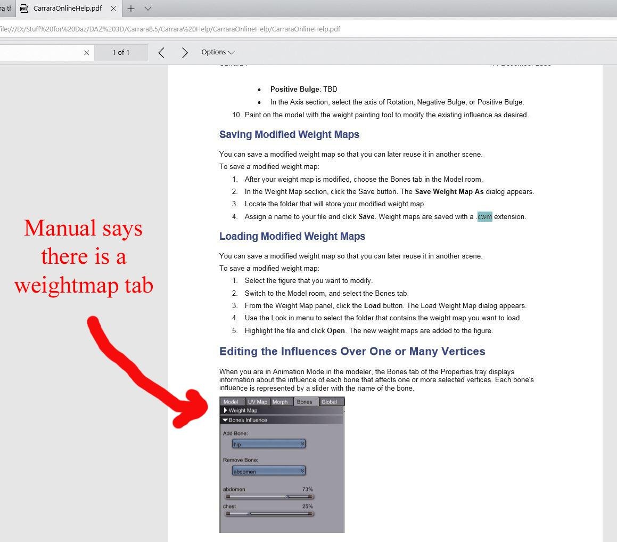
Task: Click the Editing the Influences heading
Action: pyautogui.click(x=352, y=351)
